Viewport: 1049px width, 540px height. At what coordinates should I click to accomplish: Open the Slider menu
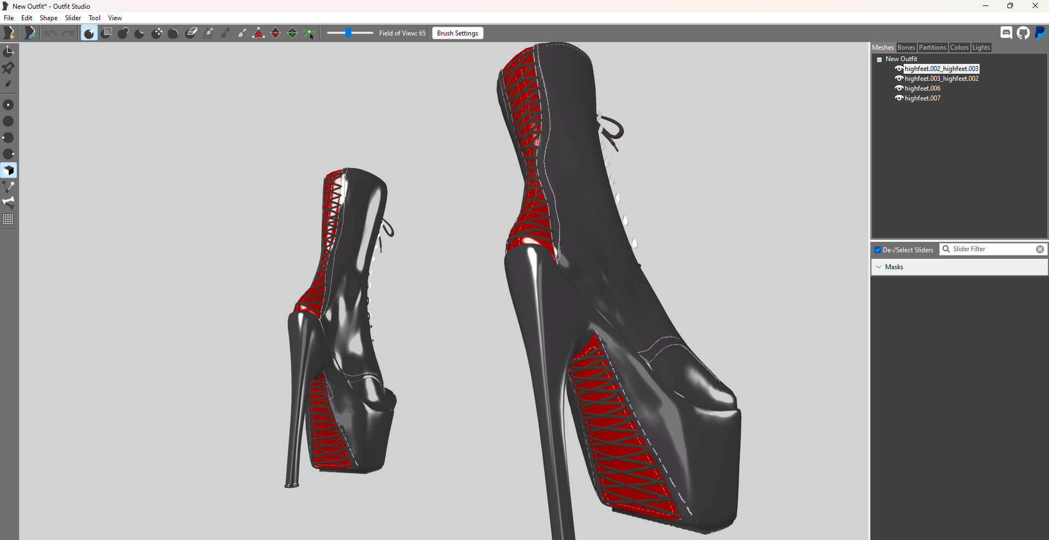(x=73, y=18)
